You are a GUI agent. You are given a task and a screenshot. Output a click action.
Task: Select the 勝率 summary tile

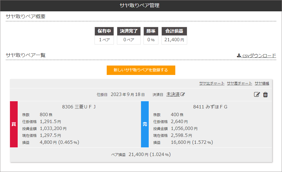tap(151, 36)
